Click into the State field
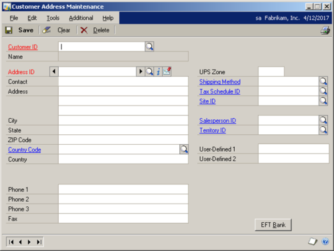The image size is (334, 251). click(123, 130)
